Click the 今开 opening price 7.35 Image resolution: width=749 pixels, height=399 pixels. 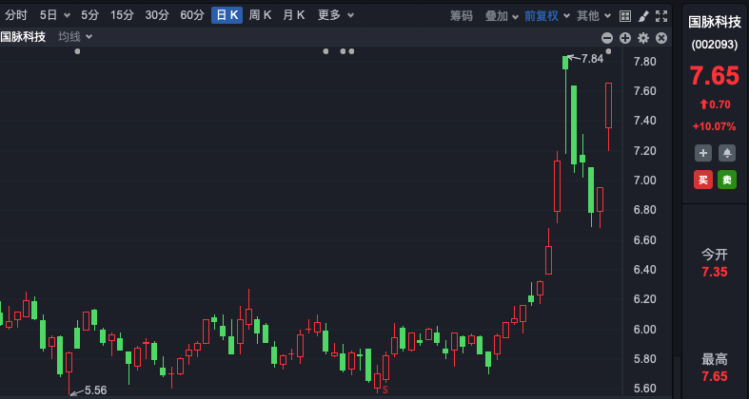pyautogui.click(x=715, y=273)
